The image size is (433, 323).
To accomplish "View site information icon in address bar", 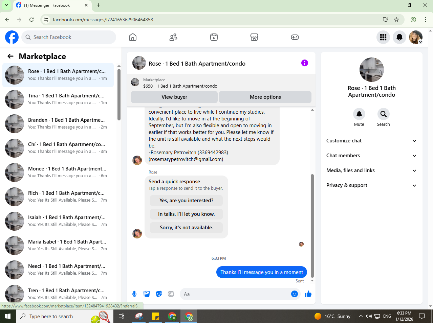I will pyautogui.click(x=46, y=20).
